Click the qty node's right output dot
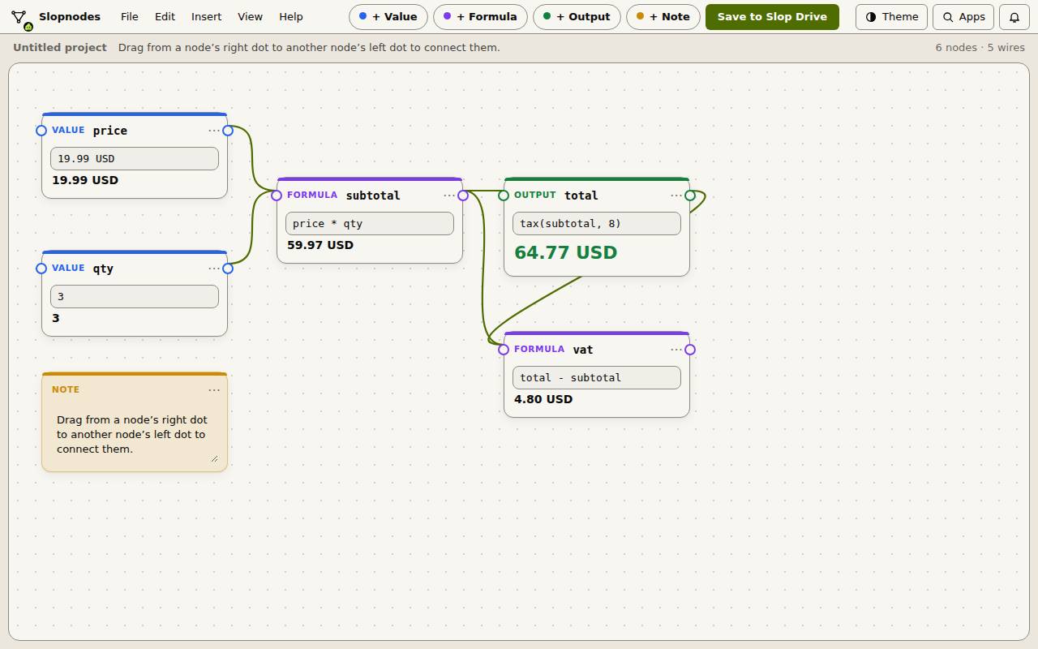Viewport: 1038px width, 649px height. click(228, 269)
